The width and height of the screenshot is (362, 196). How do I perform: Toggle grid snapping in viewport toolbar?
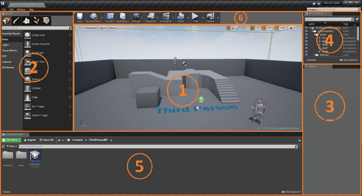pyautogui.click(x=253, y=28)
